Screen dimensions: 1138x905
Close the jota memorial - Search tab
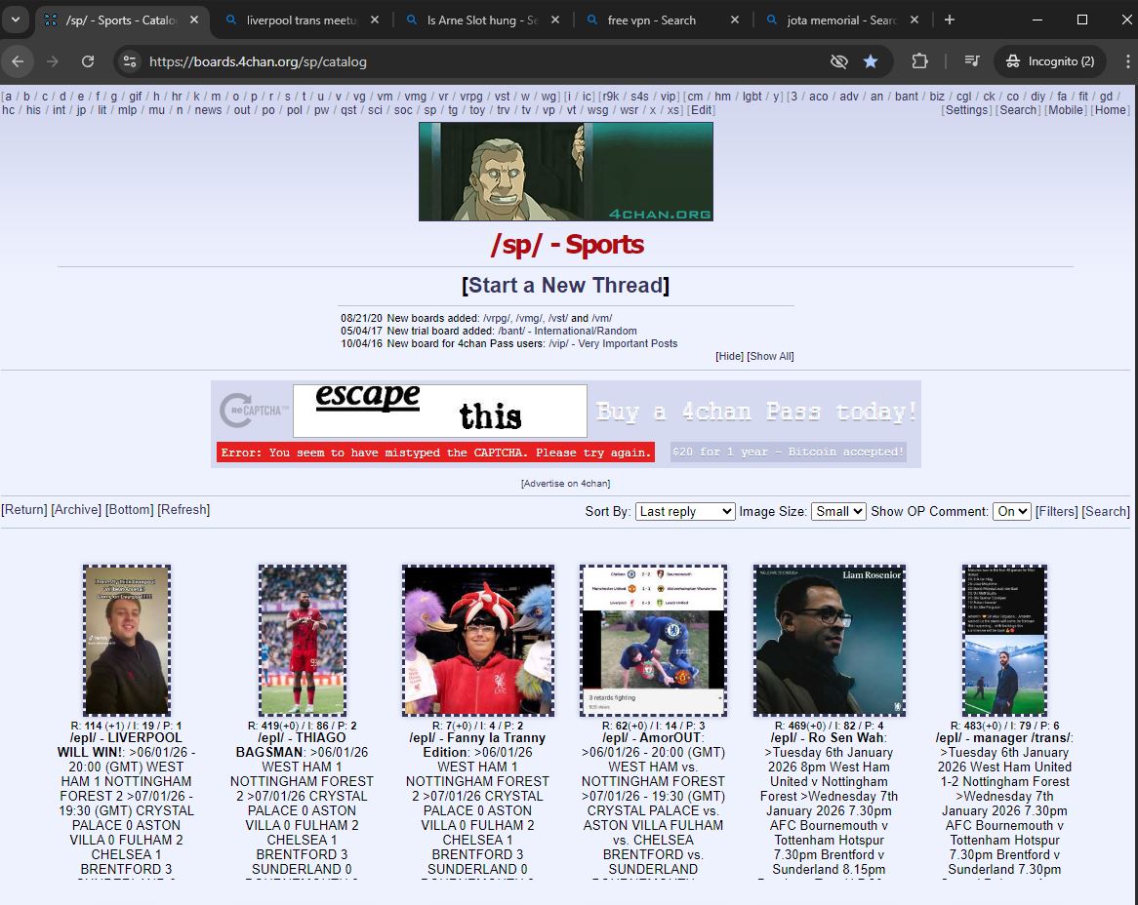point(914,20)
